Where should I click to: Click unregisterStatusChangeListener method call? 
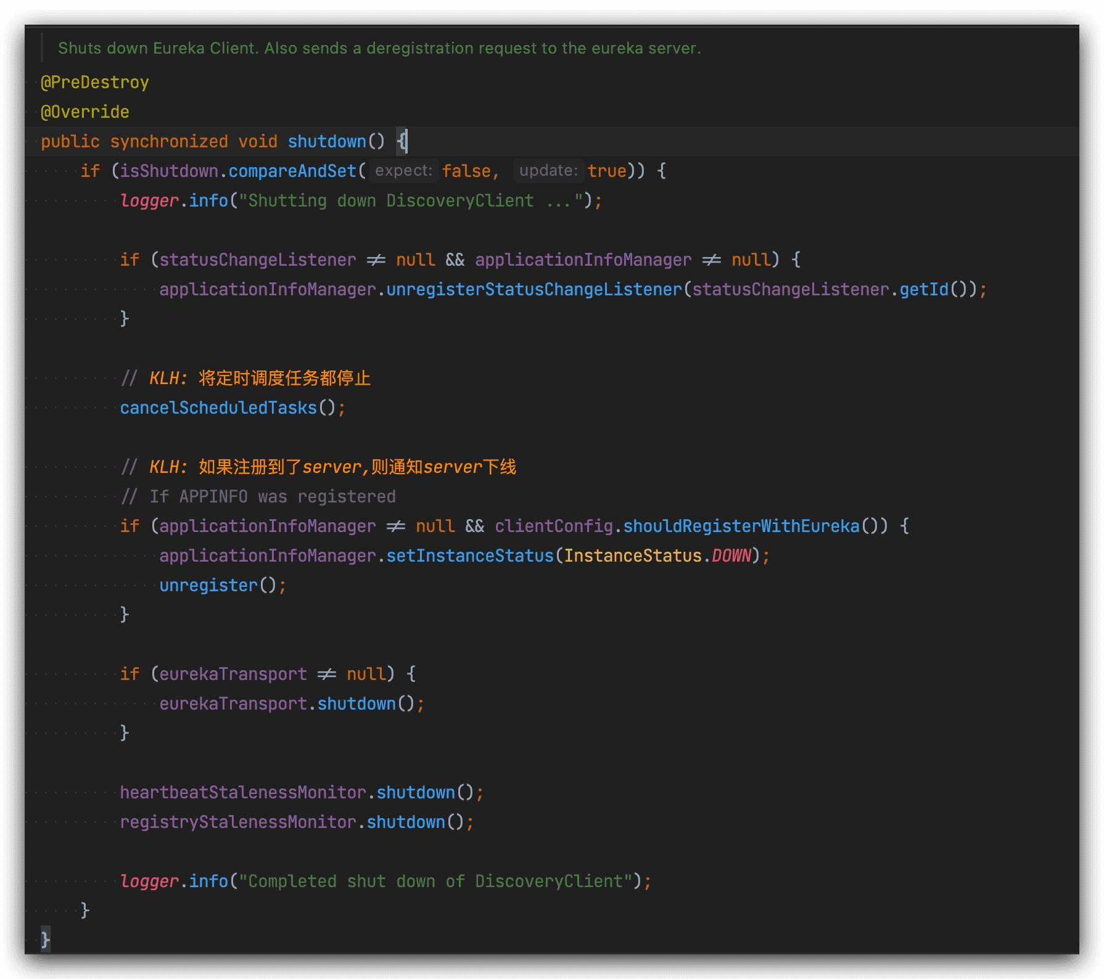(534, 289)
